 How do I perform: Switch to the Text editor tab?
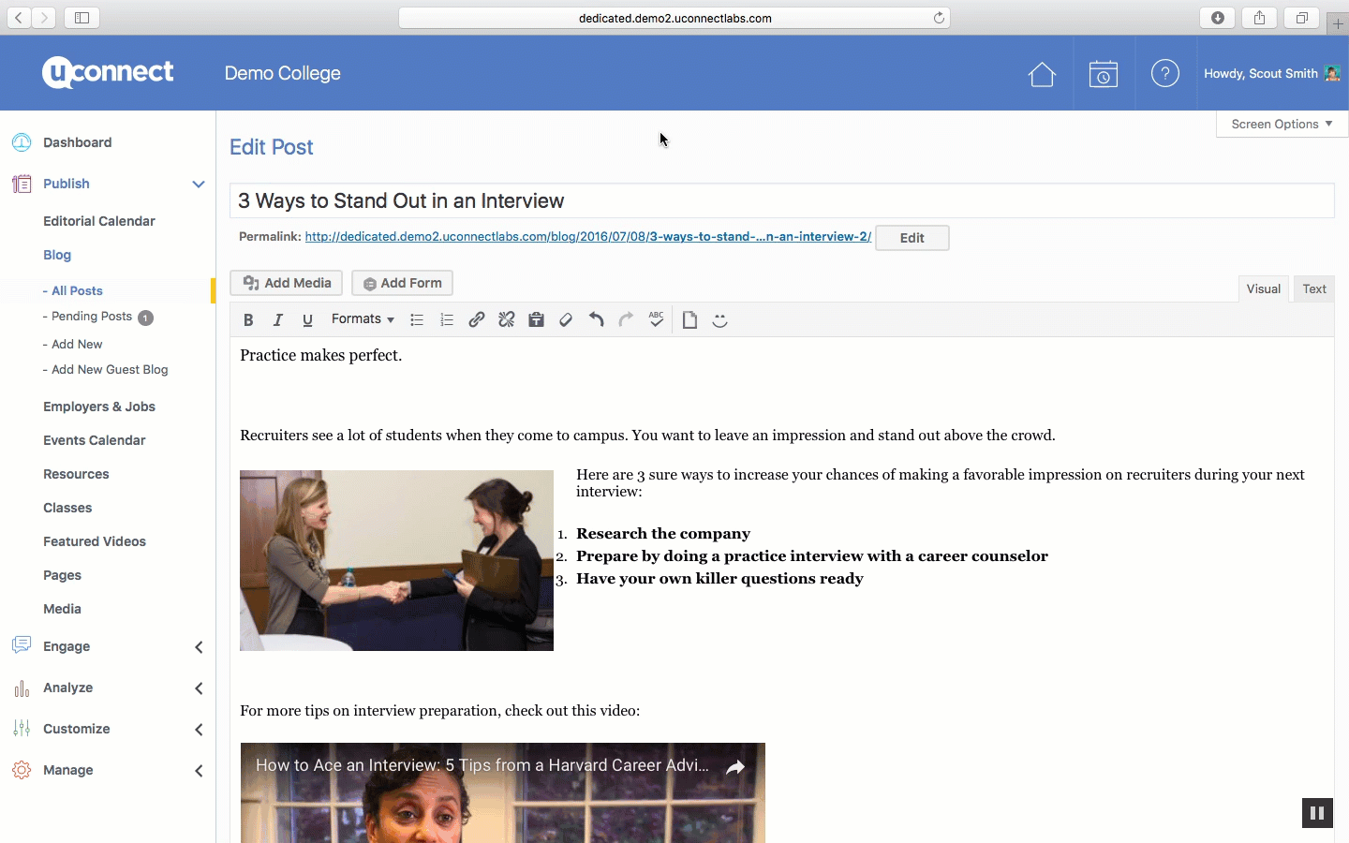(x=1313, y=289)
